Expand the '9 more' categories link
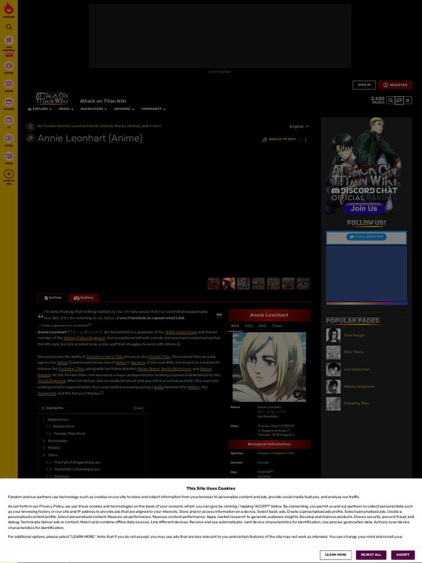 (x=155, y=126)
